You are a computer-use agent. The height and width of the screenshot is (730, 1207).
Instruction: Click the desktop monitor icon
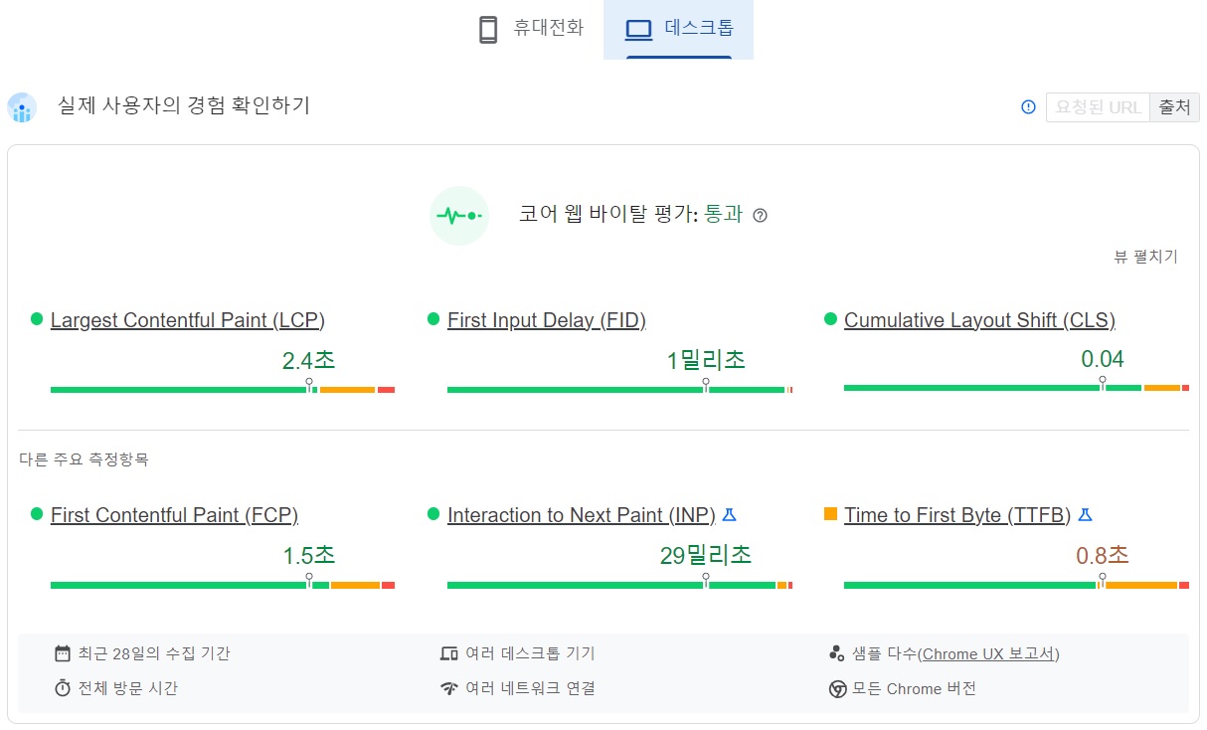[637, 29]
